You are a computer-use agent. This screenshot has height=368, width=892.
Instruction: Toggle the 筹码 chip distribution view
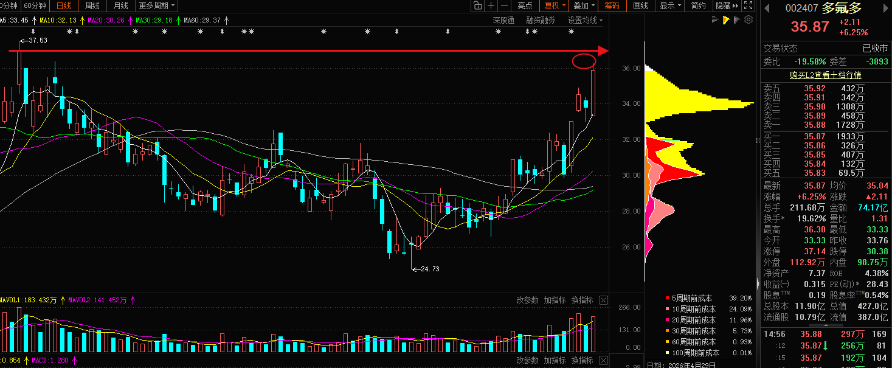point(612,5)
